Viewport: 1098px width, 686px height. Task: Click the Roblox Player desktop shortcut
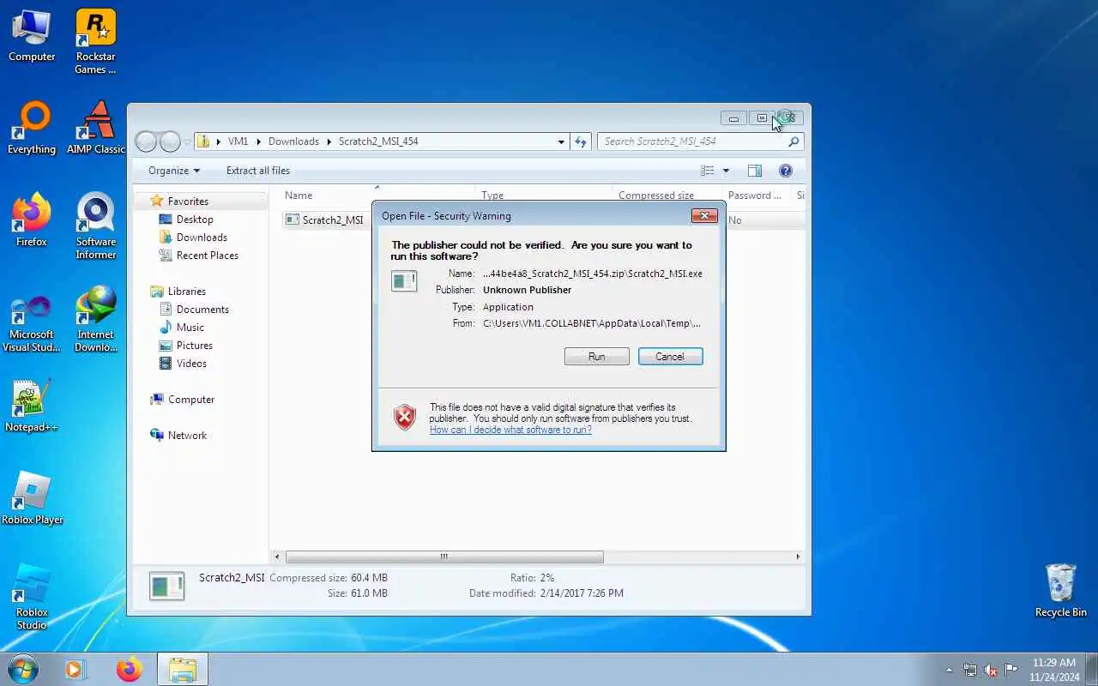[x=32, y=498]
